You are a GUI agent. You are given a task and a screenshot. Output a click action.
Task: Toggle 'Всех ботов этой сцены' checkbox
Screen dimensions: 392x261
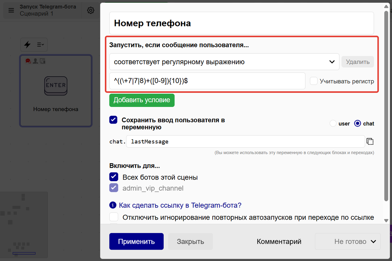click(x=113, y=177)
